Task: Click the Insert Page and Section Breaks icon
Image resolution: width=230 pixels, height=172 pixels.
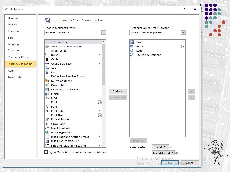Action: 47,137
